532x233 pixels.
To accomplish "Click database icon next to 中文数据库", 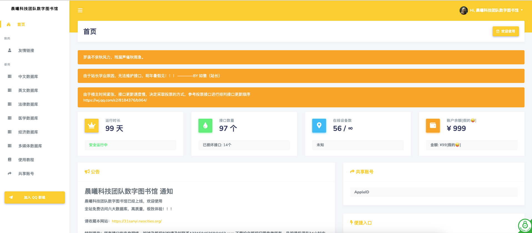I will point(10,76).
